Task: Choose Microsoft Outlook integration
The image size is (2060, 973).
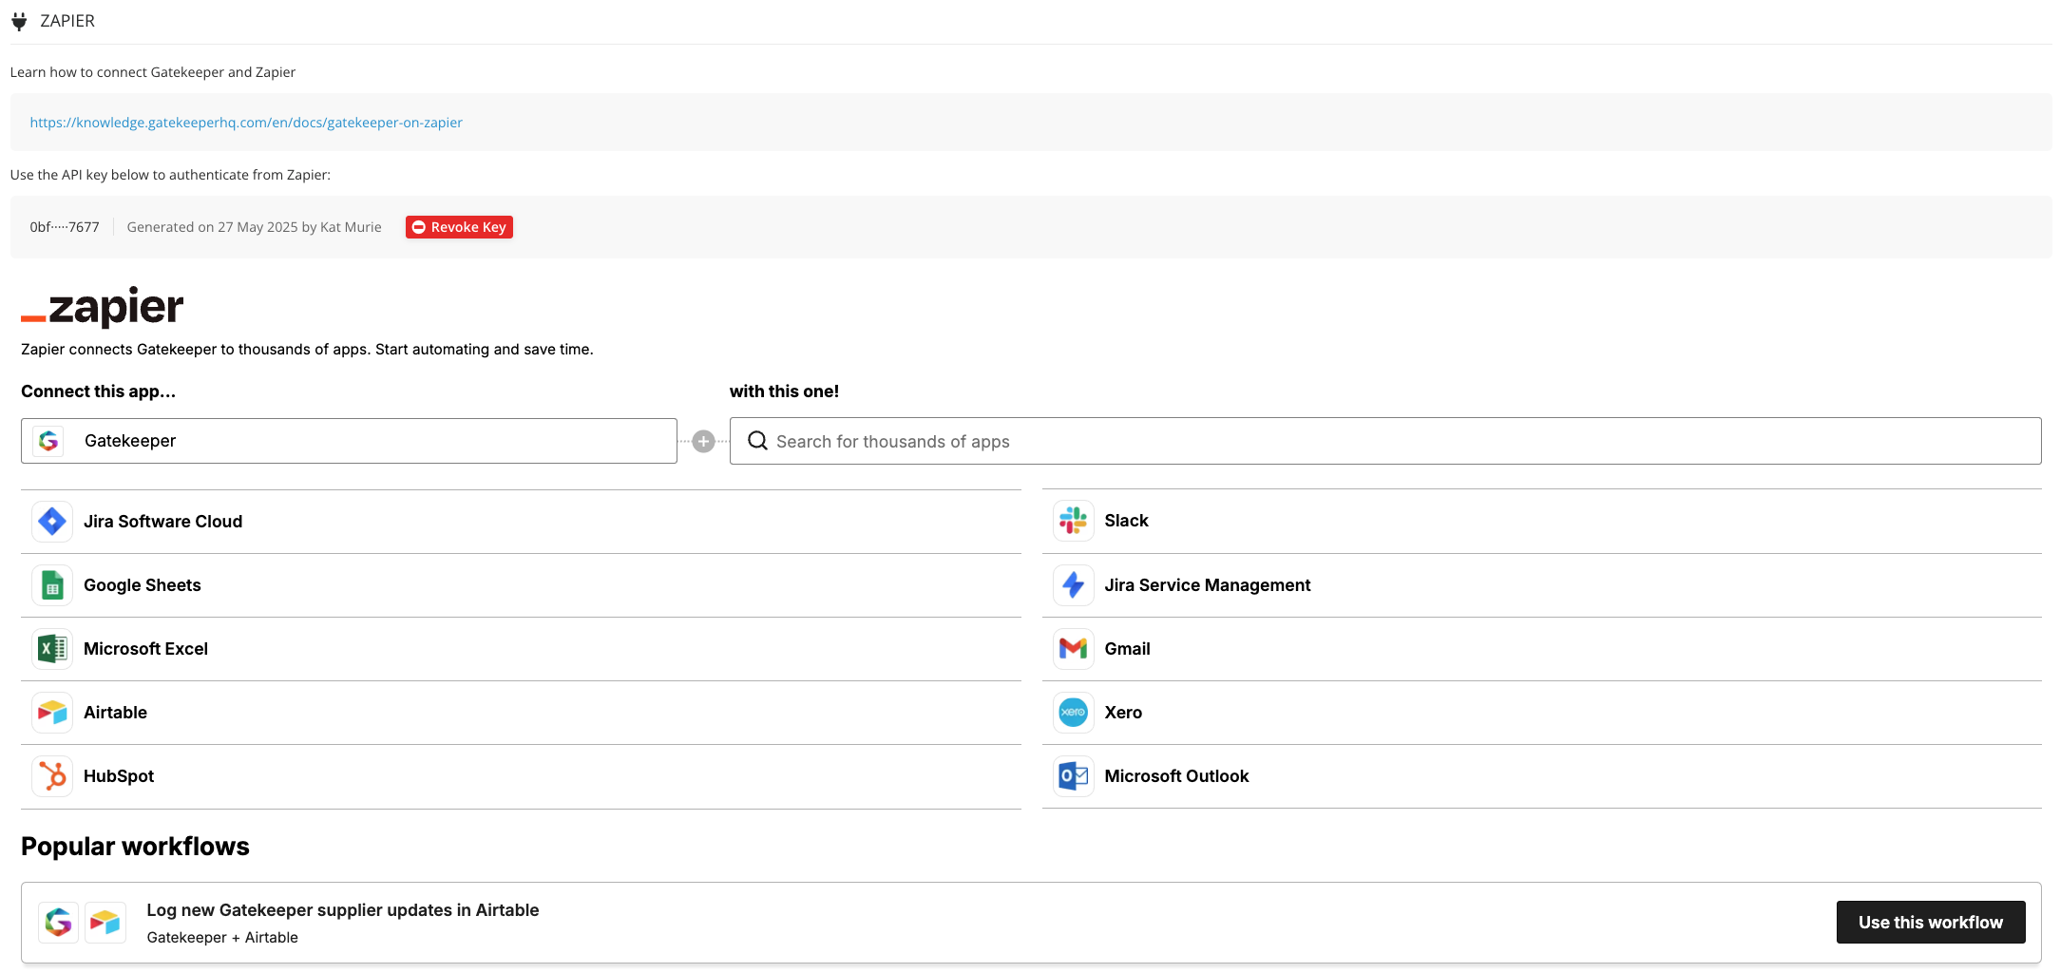Action: [x=1542, y=776]
